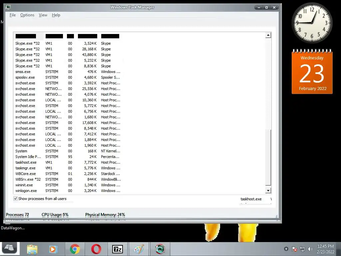Select the taskmgr.exe process row
The height and width of the screenshot is (256, 341).
pos(68,168)
